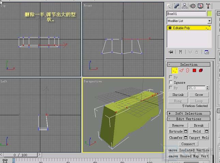Enable the Ignore checkbox
This screenshot has width=220, height=163.
pos(171,82)
